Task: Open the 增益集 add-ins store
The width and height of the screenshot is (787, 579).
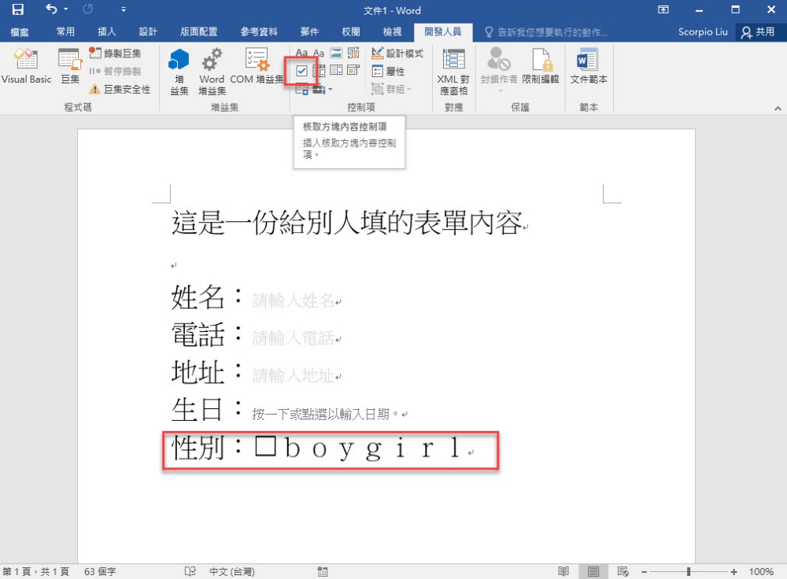Action: tap(179, 72)
